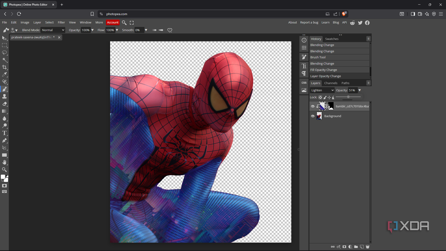Viewport: 446px width, 251px height.
Task: Toggle visibility of the tumblr layer
Action: point(312,106)
